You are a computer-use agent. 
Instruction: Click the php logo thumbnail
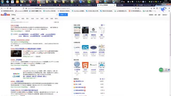(94, 47)
